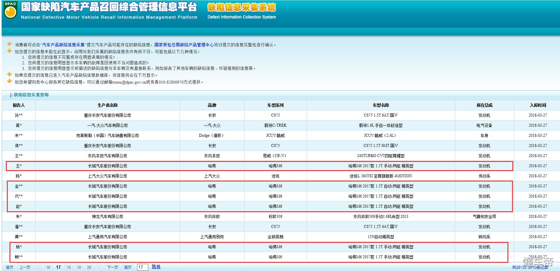Go to page 20
The image size is (560, 271).
pyautogui.click(x=89, y=267)
